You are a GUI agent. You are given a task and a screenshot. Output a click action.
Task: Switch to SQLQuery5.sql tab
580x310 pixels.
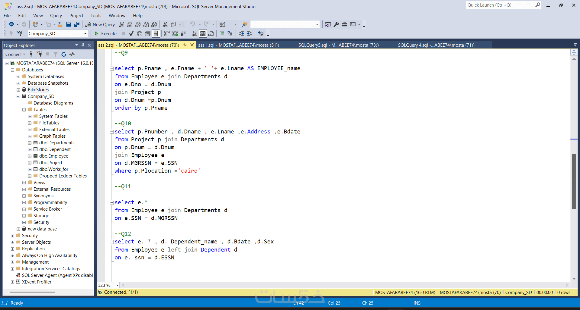(338, 45)
